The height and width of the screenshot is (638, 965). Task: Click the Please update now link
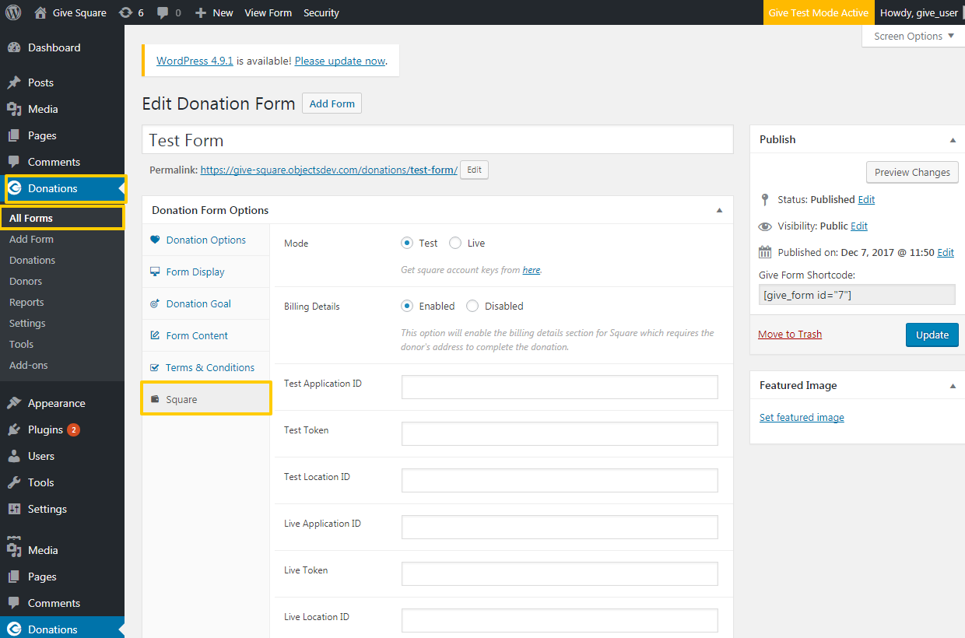(x=340, y=61)
